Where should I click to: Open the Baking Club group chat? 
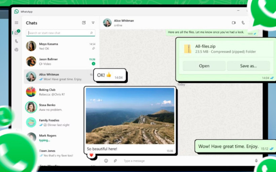coord(55,92)
